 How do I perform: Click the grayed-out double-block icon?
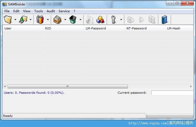point(152,20)
